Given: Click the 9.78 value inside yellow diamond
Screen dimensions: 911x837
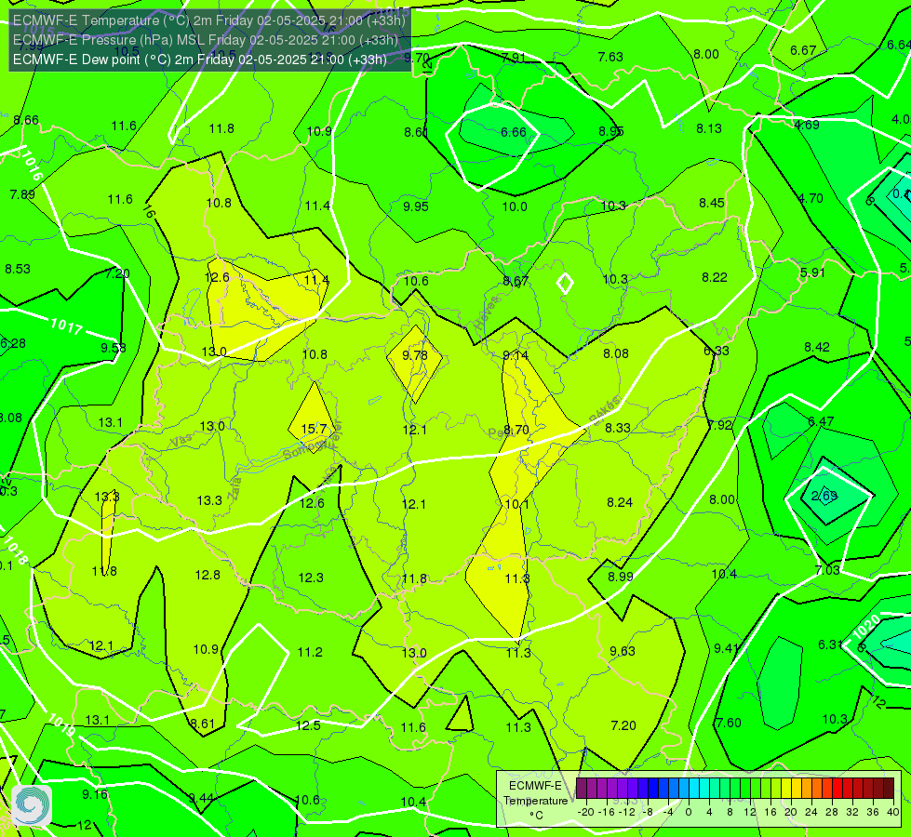Looking at the screenshot, I should tap(415, 355).
